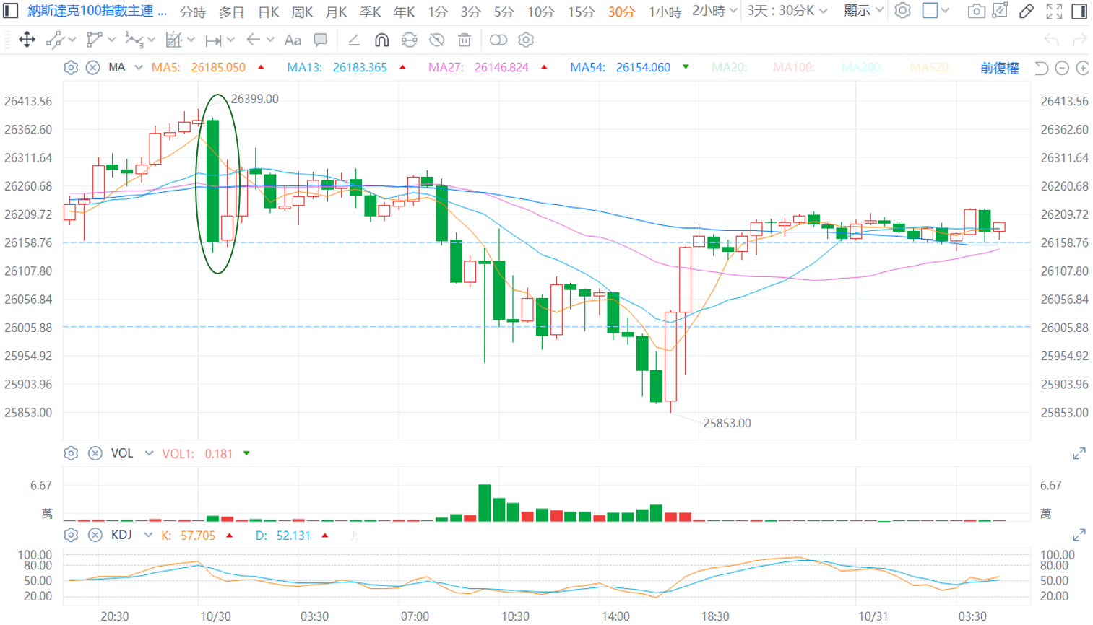Open the 納斯達克100指數 symbol title
This screenshot has height=625, width=1093.
(97, 11)
